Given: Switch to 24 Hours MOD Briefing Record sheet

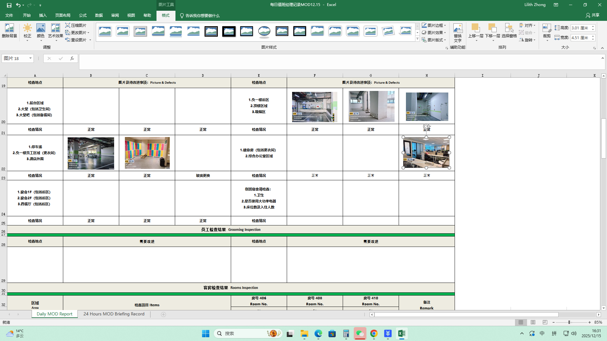Looking at the screenshot, I should click(x=114, y=314).
